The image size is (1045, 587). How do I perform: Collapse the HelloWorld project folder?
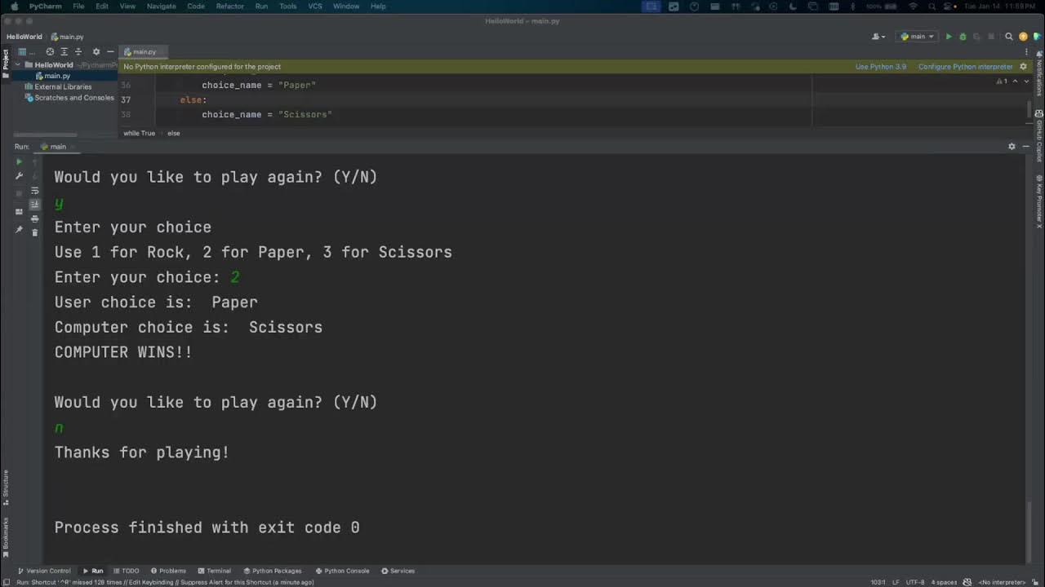coord(18,64)
